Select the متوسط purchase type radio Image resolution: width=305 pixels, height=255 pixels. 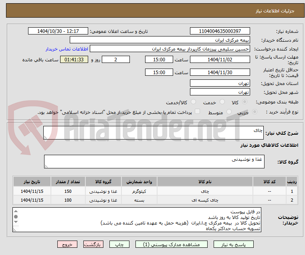pyautogui.click(x=229, y=112)
